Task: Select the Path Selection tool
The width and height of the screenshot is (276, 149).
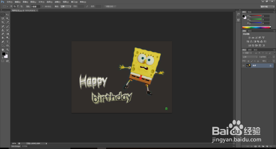Action: point(3,45)
